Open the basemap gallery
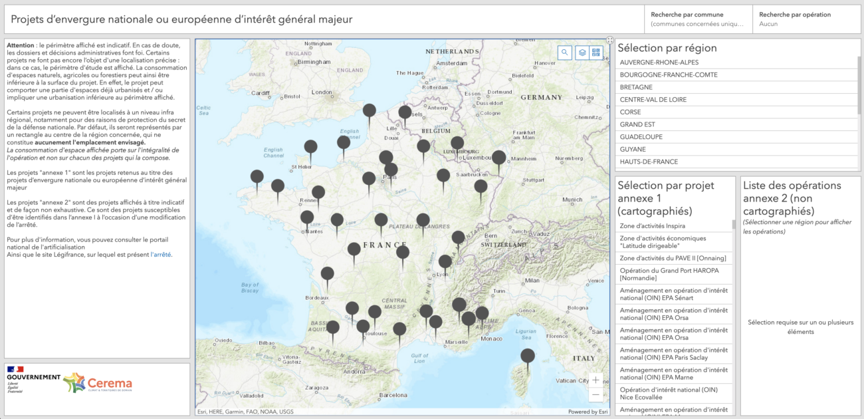Image resolution: width=864 pixels, height=419 pixels. pyautogui.click(x=595, y=53)
